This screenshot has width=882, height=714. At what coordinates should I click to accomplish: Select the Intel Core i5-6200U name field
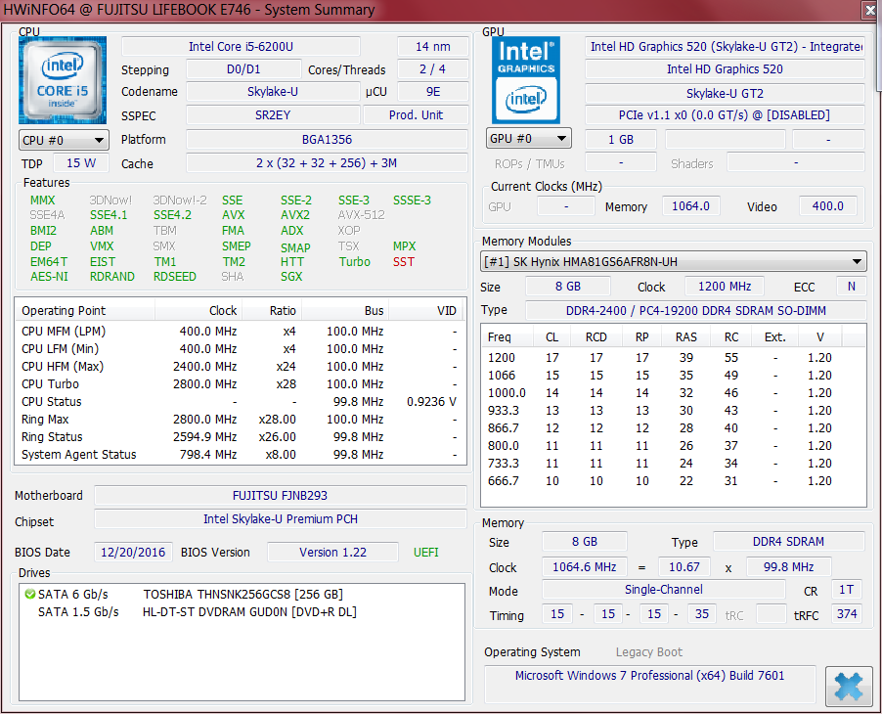click(241, 47)
